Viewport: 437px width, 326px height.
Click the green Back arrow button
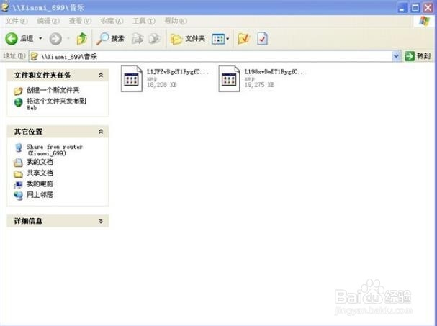pyautogui.click(x=12, y=38)
